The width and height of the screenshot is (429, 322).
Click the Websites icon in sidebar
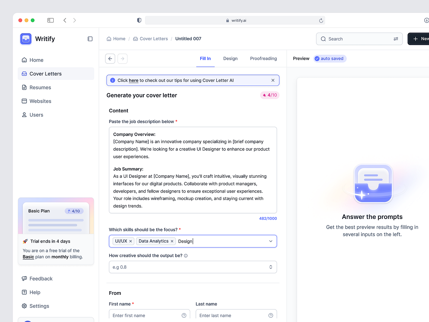pos(24,101)
